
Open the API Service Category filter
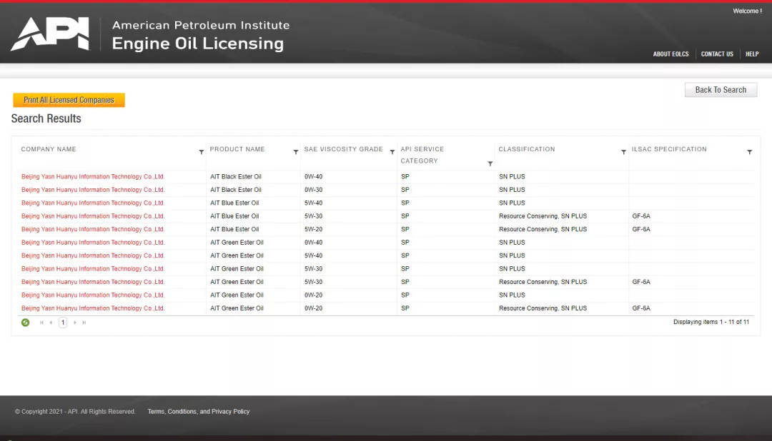(490, 164)
